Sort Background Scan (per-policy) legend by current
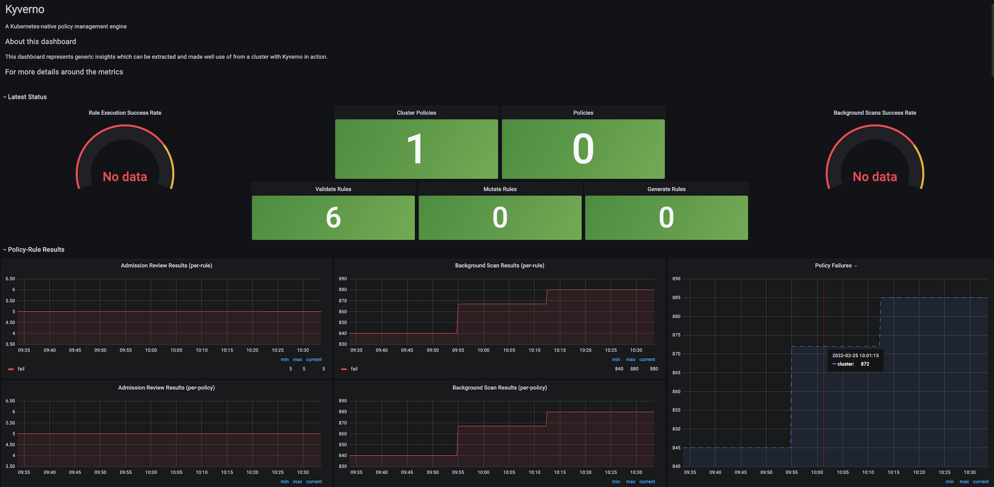 coord(647,482)
